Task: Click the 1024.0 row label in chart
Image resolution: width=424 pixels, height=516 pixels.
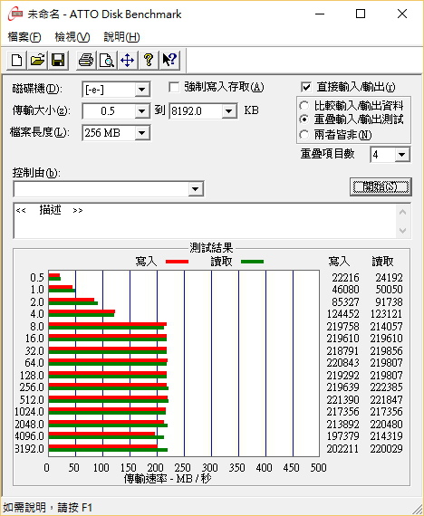Action: coord(29,412)
